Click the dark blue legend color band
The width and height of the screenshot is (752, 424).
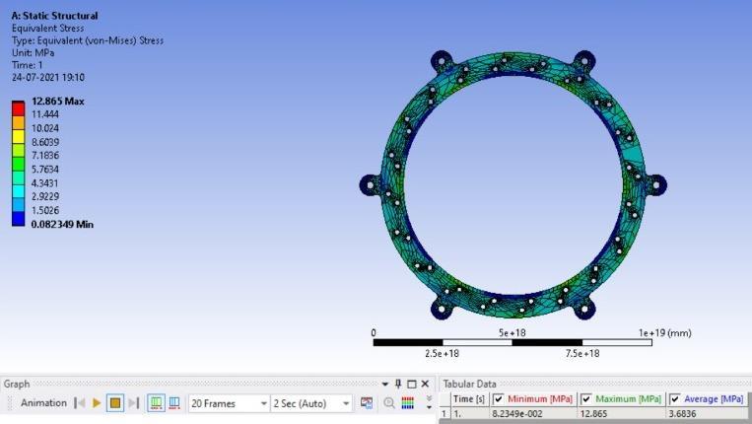(18, 219)
